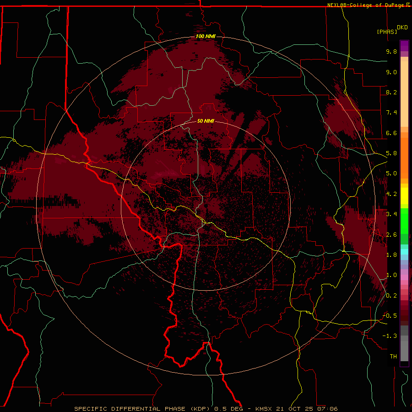Screen dimensions: 412x412
Task: Click the -1.3 scale value
Action: click(390, 336)
